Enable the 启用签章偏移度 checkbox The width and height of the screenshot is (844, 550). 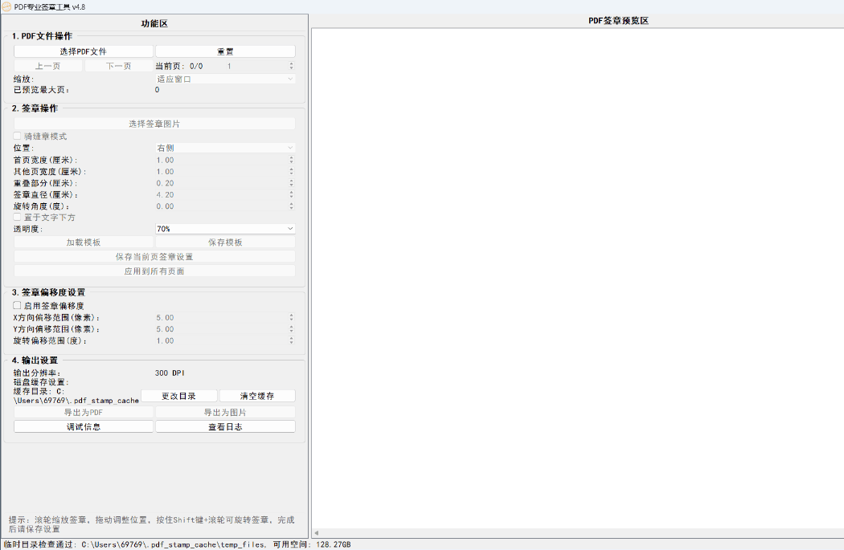point(18,306)
